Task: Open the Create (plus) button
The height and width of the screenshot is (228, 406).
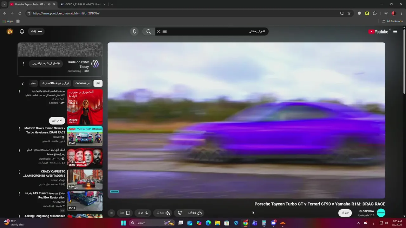Action: click(x=36, y=31)
